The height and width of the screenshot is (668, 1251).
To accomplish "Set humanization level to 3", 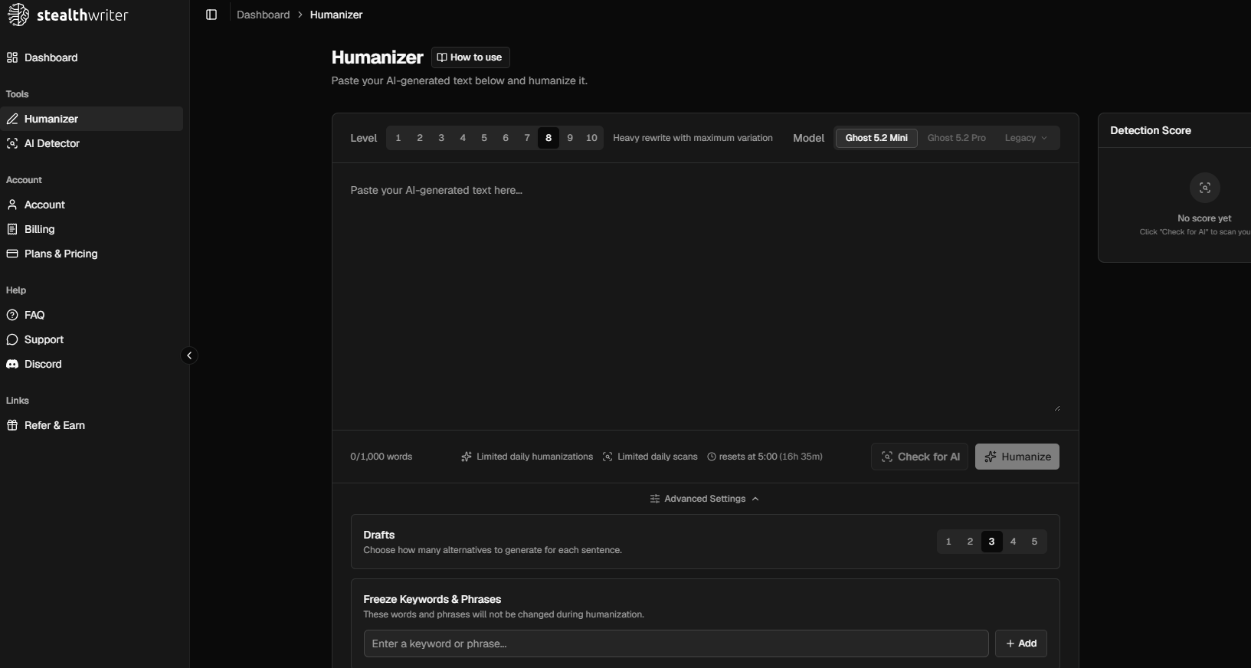I will coord(441,138).
